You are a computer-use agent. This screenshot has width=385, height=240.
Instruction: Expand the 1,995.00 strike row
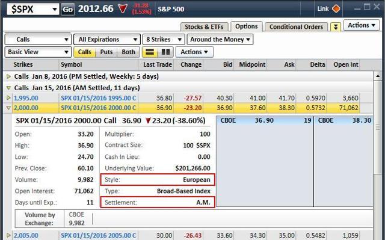(8, 98)
